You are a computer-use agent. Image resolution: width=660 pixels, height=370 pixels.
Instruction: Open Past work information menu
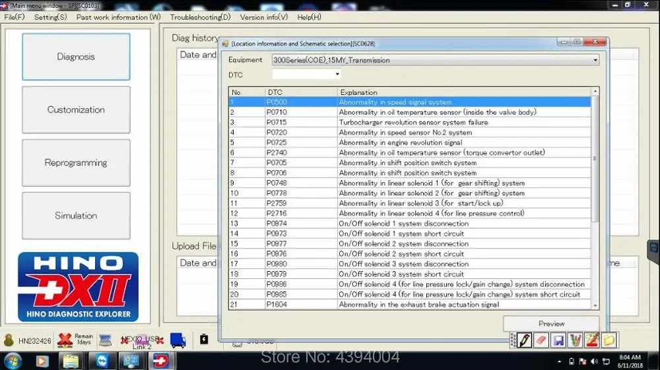[118, 17]
